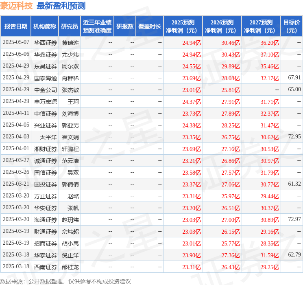Select the target price 72.97 cell
The width and height of the screenshot is (303, 285).
pos(294,220)
